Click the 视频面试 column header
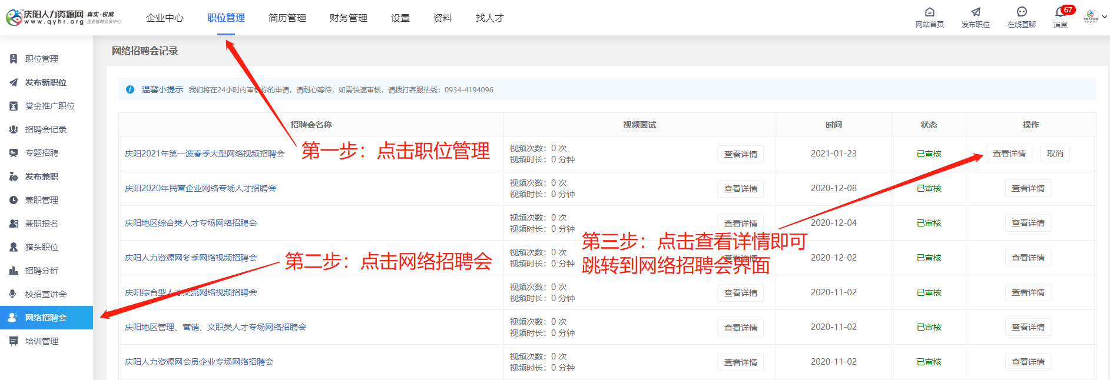 tap(640, 125)
